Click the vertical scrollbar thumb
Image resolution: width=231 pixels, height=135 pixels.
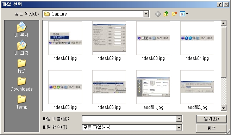(223, 52)
